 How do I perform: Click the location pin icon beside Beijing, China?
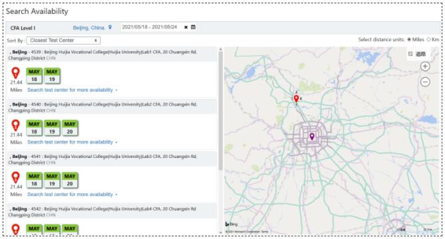(x=110, y=27)
